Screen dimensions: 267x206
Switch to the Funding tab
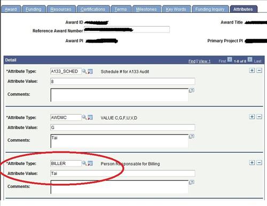click(34, 9)
